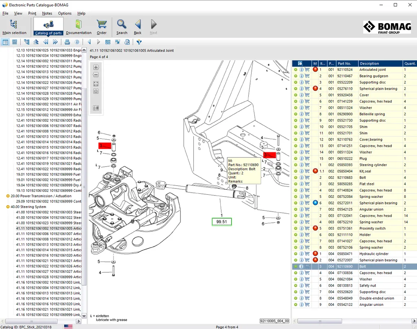Image resolution: width=417 pixels, height=329 pixels.
Task: Add Proximity switch to cart via its cart icon
Action: pyautogui.click(x=307, y=228)
